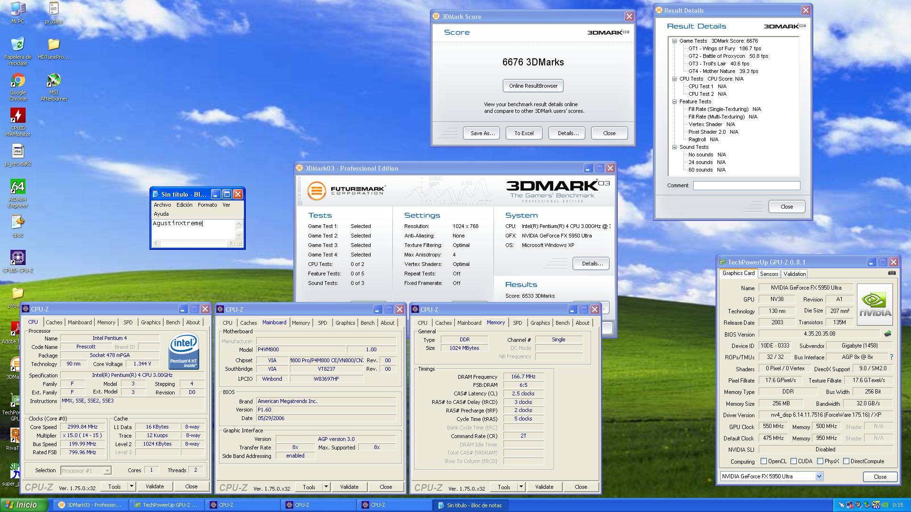Open Papelera de reciclaje icon

[x=18, y=51]
